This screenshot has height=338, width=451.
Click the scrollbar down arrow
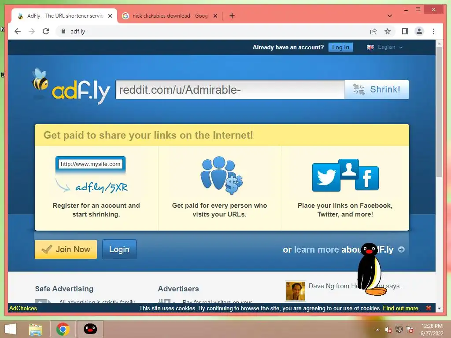439,309
